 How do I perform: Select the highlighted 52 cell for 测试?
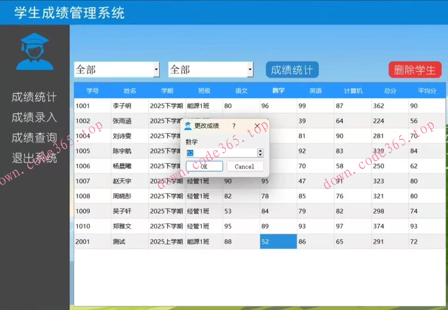click(278, 242)
